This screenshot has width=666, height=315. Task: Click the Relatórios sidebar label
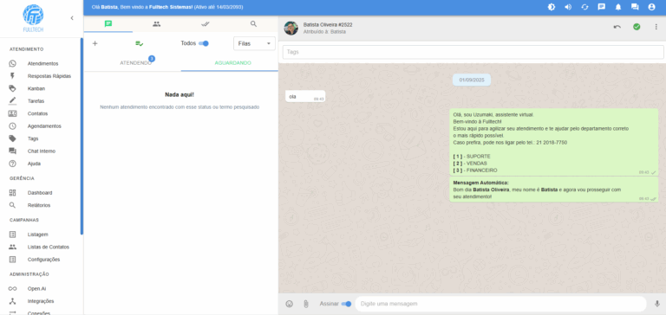pos(39,205)
